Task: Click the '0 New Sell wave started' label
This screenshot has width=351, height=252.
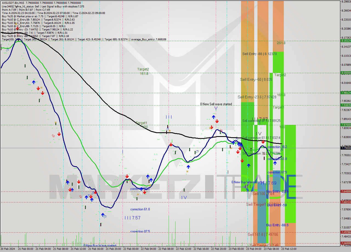Action: (x=216, y=104)
